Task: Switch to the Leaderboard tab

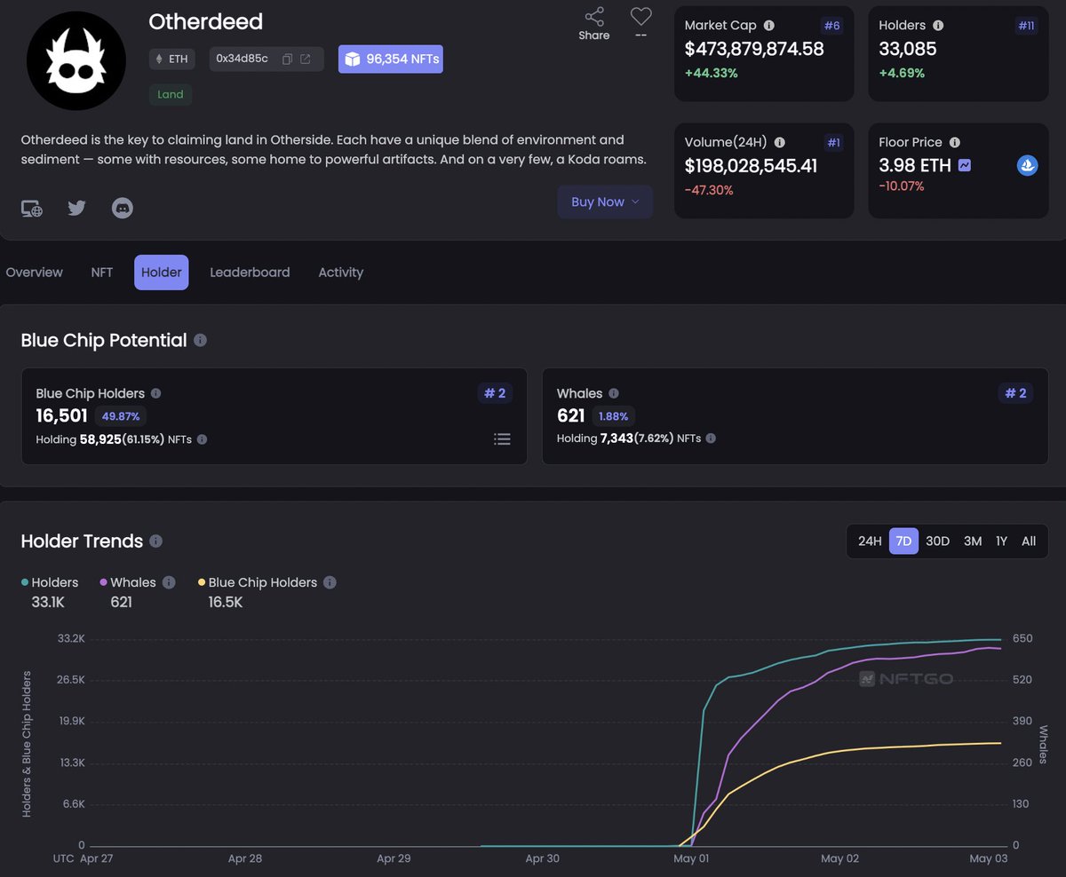Action: pyautogui.click(x=250, y=273)
